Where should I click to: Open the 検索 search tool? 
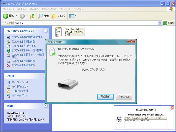point(43,16)
